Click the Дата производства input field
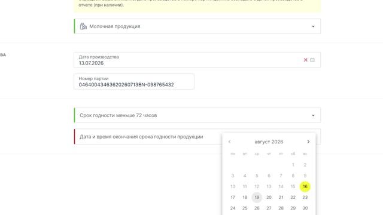Image resolution: width=383 pixels, height=215 pixels. (x=197, y=60)
